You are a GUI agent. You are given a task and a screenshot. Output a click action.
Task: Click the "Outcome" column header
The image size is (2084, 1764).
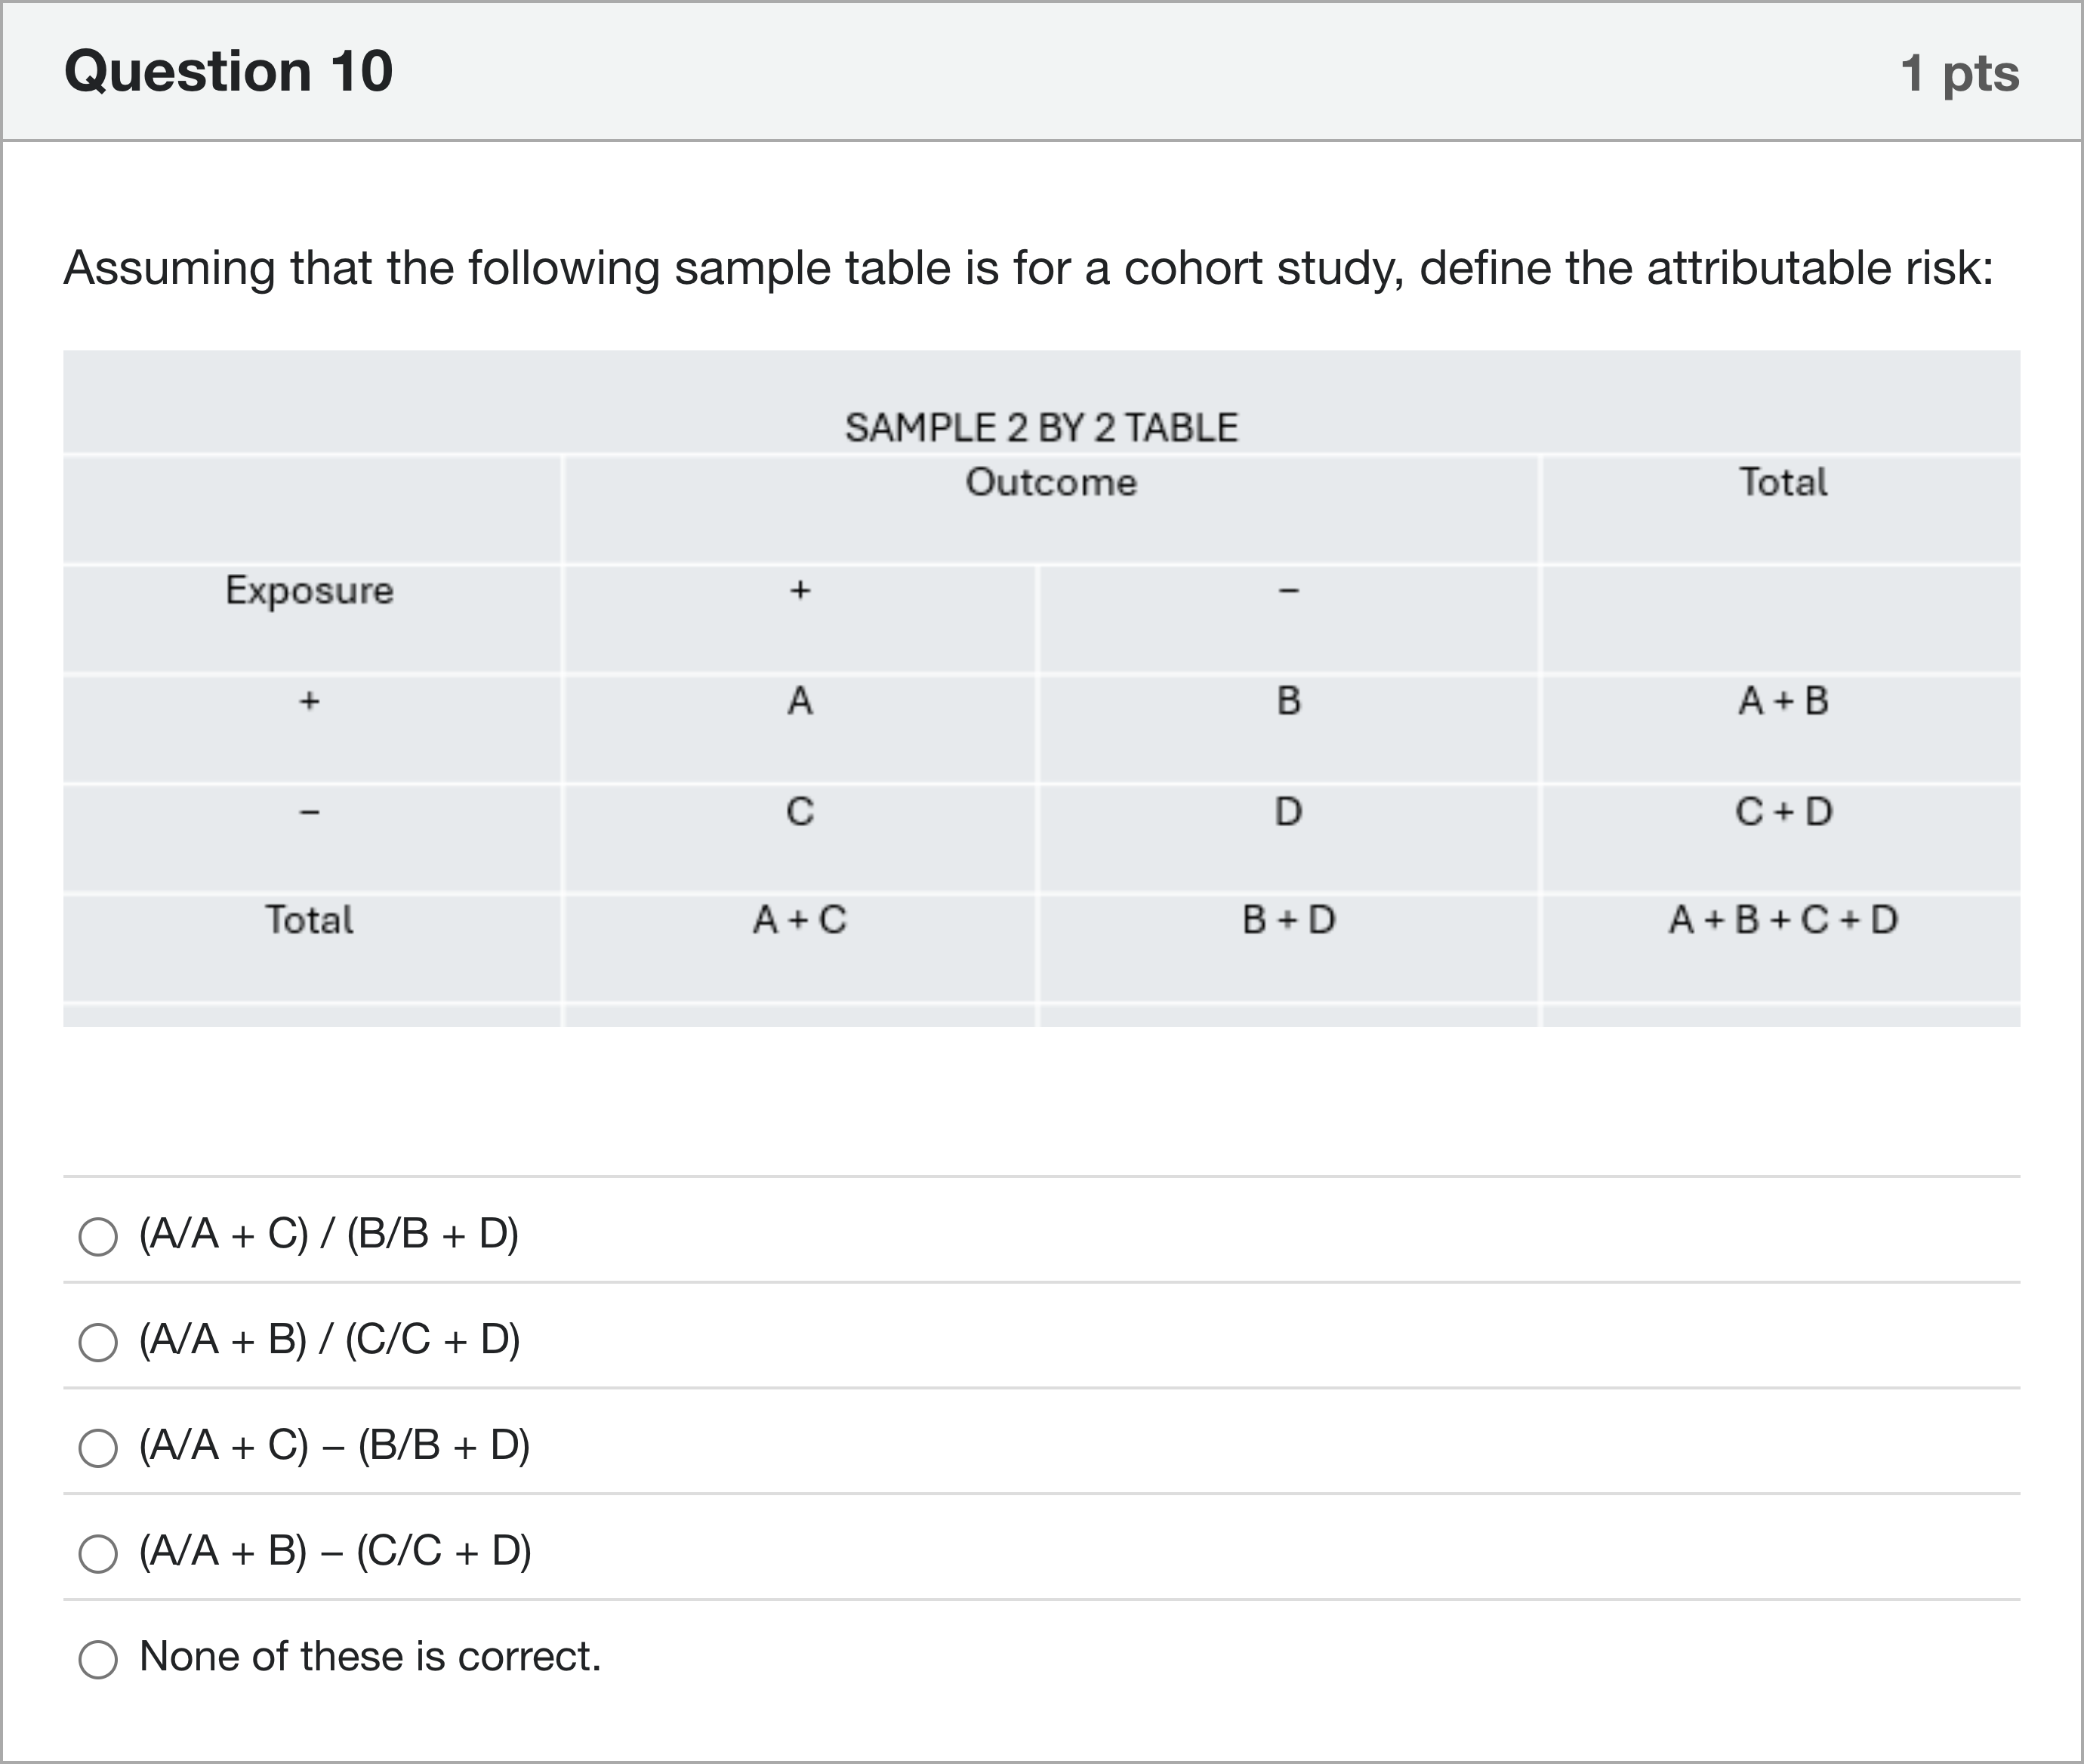pyautogui.click(x=1051, y=483)
